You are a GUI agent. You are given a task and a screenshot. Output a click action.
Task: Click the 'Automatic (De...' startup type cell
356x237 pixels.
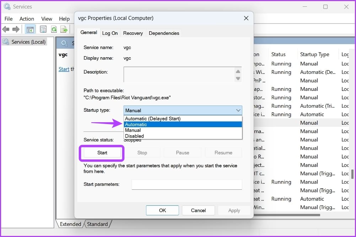pos(318,72)
